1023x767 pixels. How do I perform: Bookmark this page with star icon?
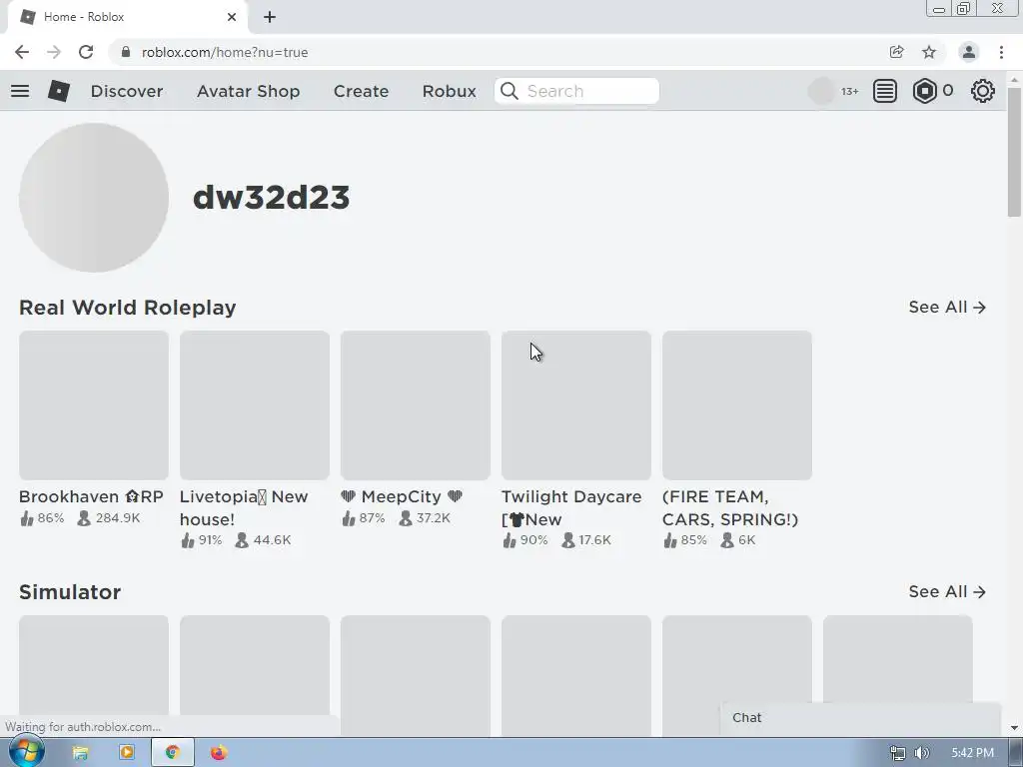point(929,52)
